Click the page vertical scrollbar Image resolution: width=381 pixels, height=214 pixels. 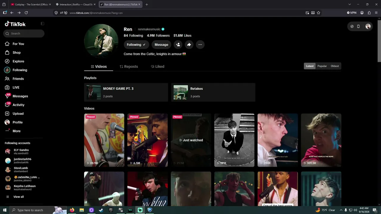point(379,41)
